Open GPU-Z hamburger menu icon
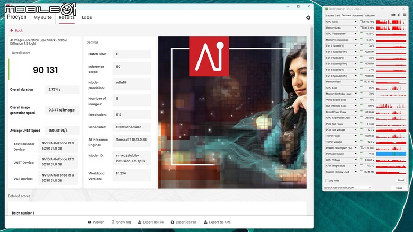Viewport: 413px width, 232px height. coord(405,15)
